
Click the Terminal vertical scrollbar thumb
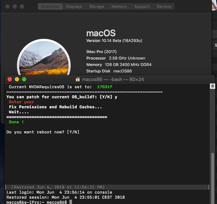(x=213, y=178)
